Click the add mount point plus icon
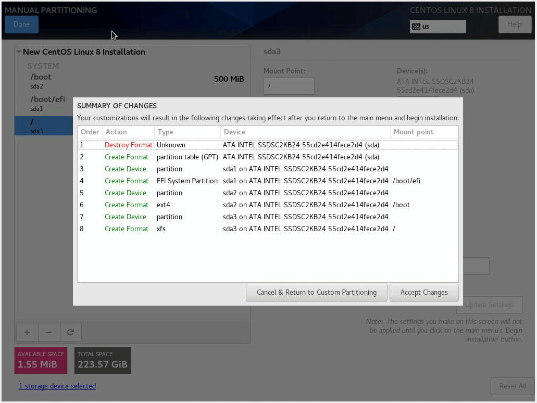This screenshot has width=537, height=403. [27, 332]
